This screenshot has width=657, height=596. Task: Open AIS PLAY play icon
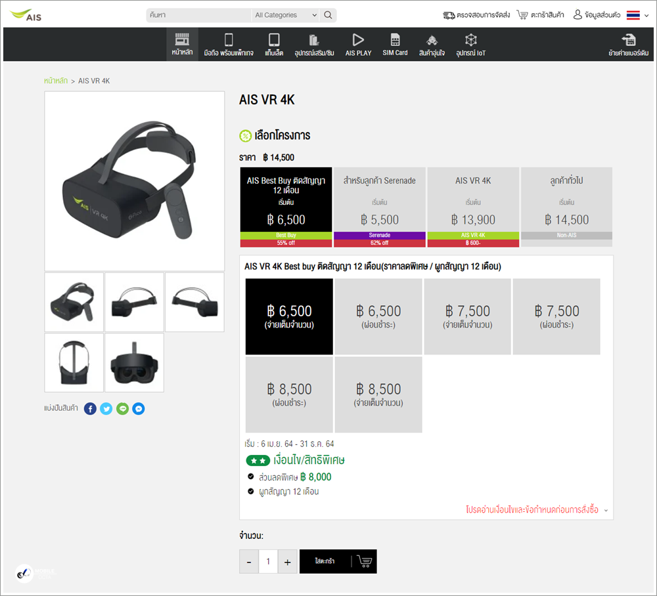click(358, 40)
